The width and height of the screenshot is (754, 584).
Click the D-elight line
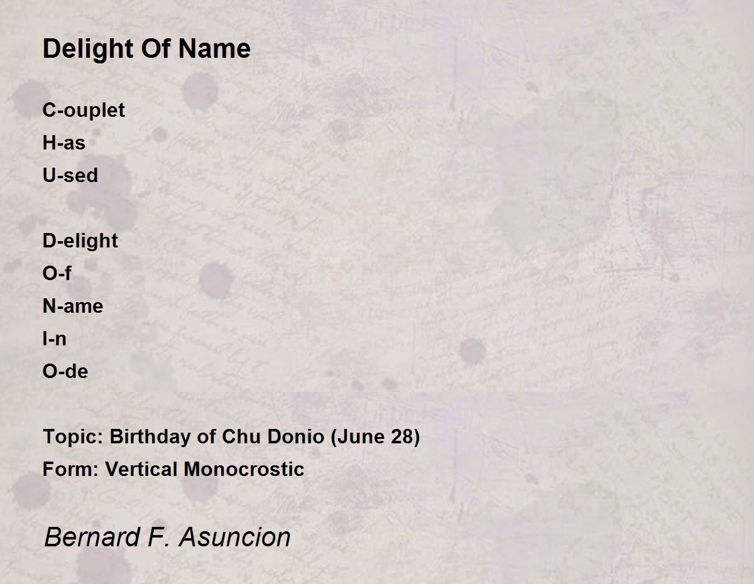pyautogui.click(x=80, y=241)
